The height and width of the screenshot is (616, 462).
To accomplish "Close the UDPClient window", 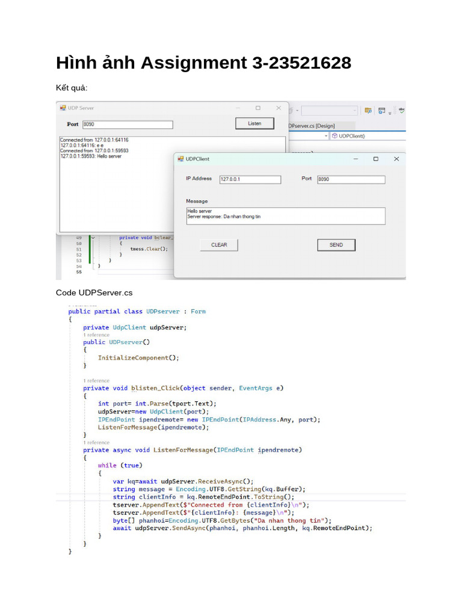I will pyautogui.click(x=396, y=159).
